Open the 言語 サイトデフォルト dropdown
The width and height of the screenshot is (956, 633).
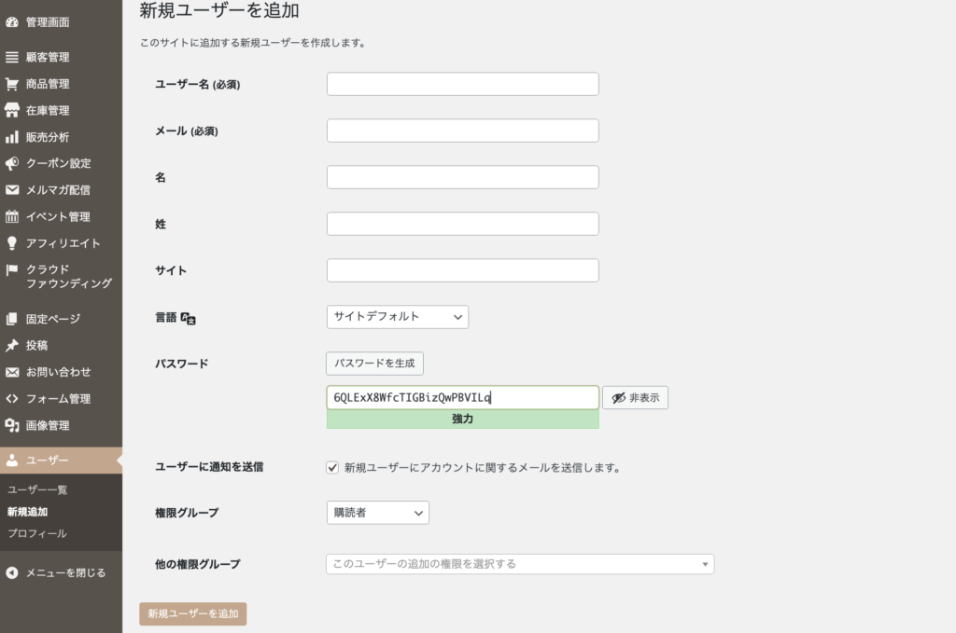pyautogui.click(x=397, y=317)
